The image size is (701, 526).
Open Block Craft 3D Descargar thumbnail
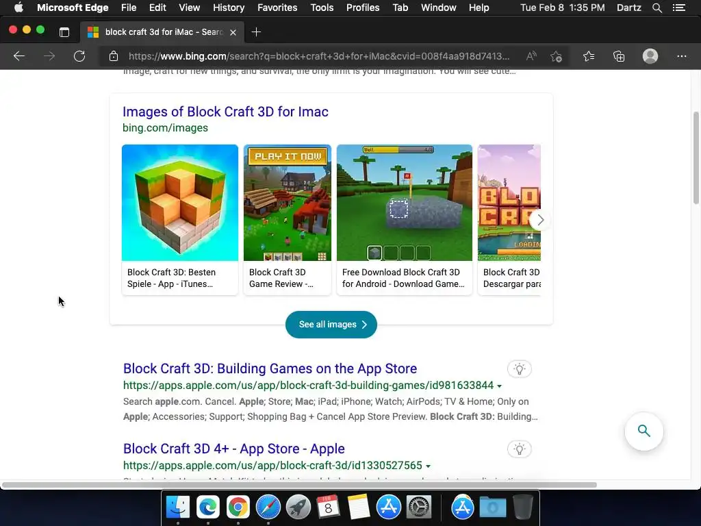pyautogui.click(x=509, y=203)
